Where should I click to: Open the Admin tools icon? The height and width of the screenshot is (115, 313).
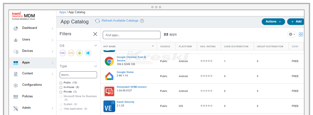tap(16, 108)
